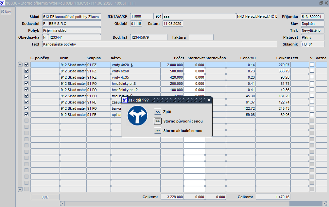Click the Dodavatel BBM S.R.O. field
The image size is (329, 207).
point(75,24)
